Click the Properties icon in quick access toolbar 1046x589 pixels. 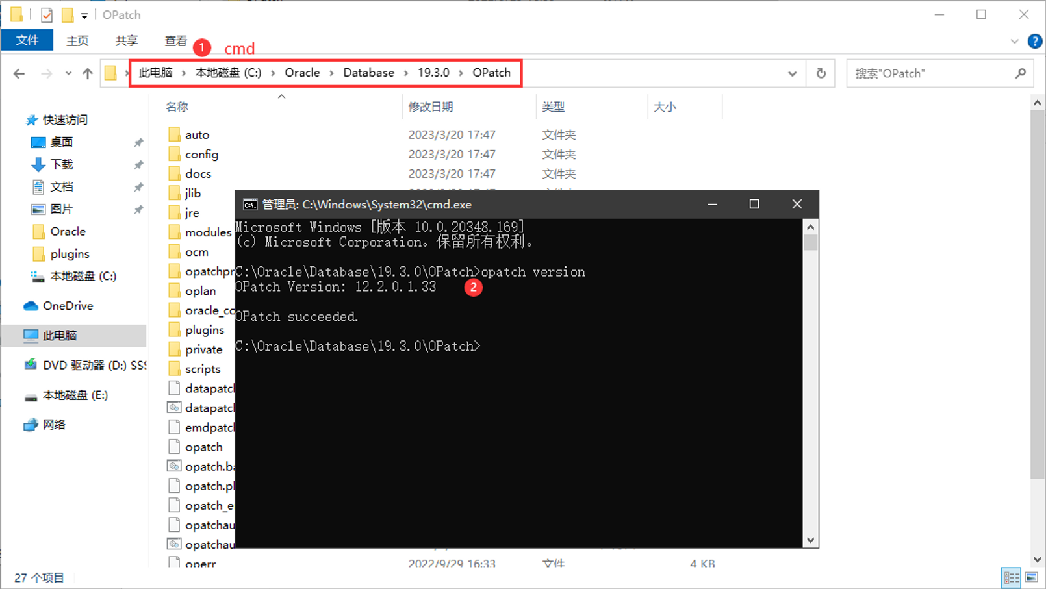(x=47, y=14)
